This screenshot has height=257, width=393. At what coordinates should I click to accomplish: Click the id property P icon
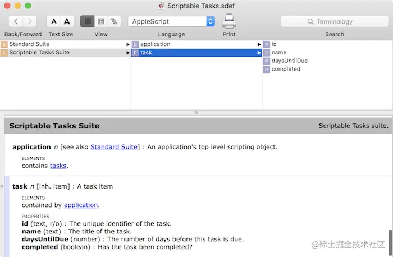(x=266, y=44)
